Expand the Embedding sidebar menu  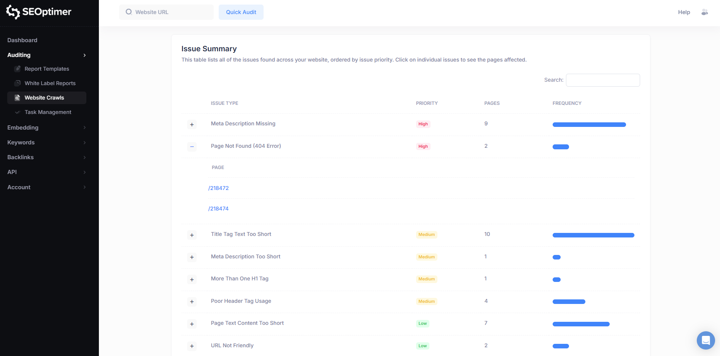tap(84, 128)
